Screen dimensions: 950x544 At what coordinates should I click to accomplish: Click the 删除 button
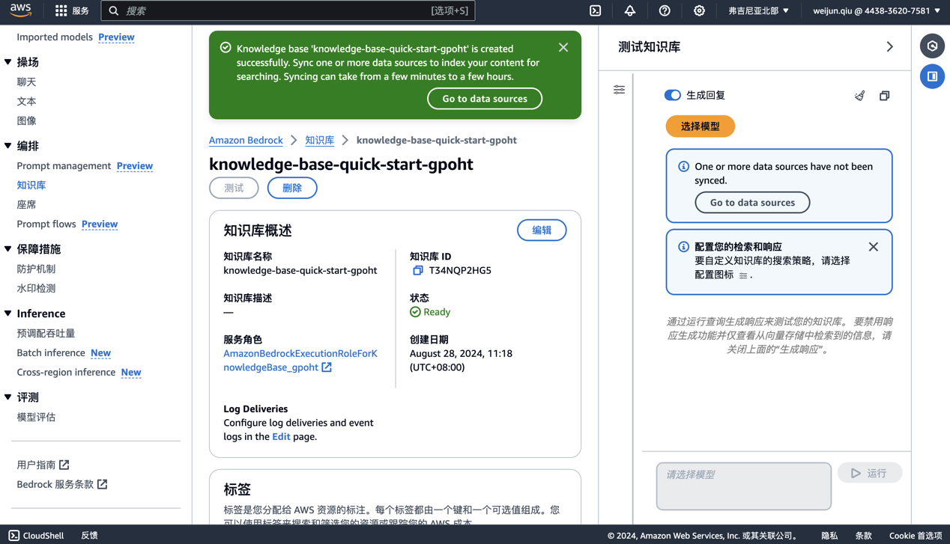[x=292, y=188]
